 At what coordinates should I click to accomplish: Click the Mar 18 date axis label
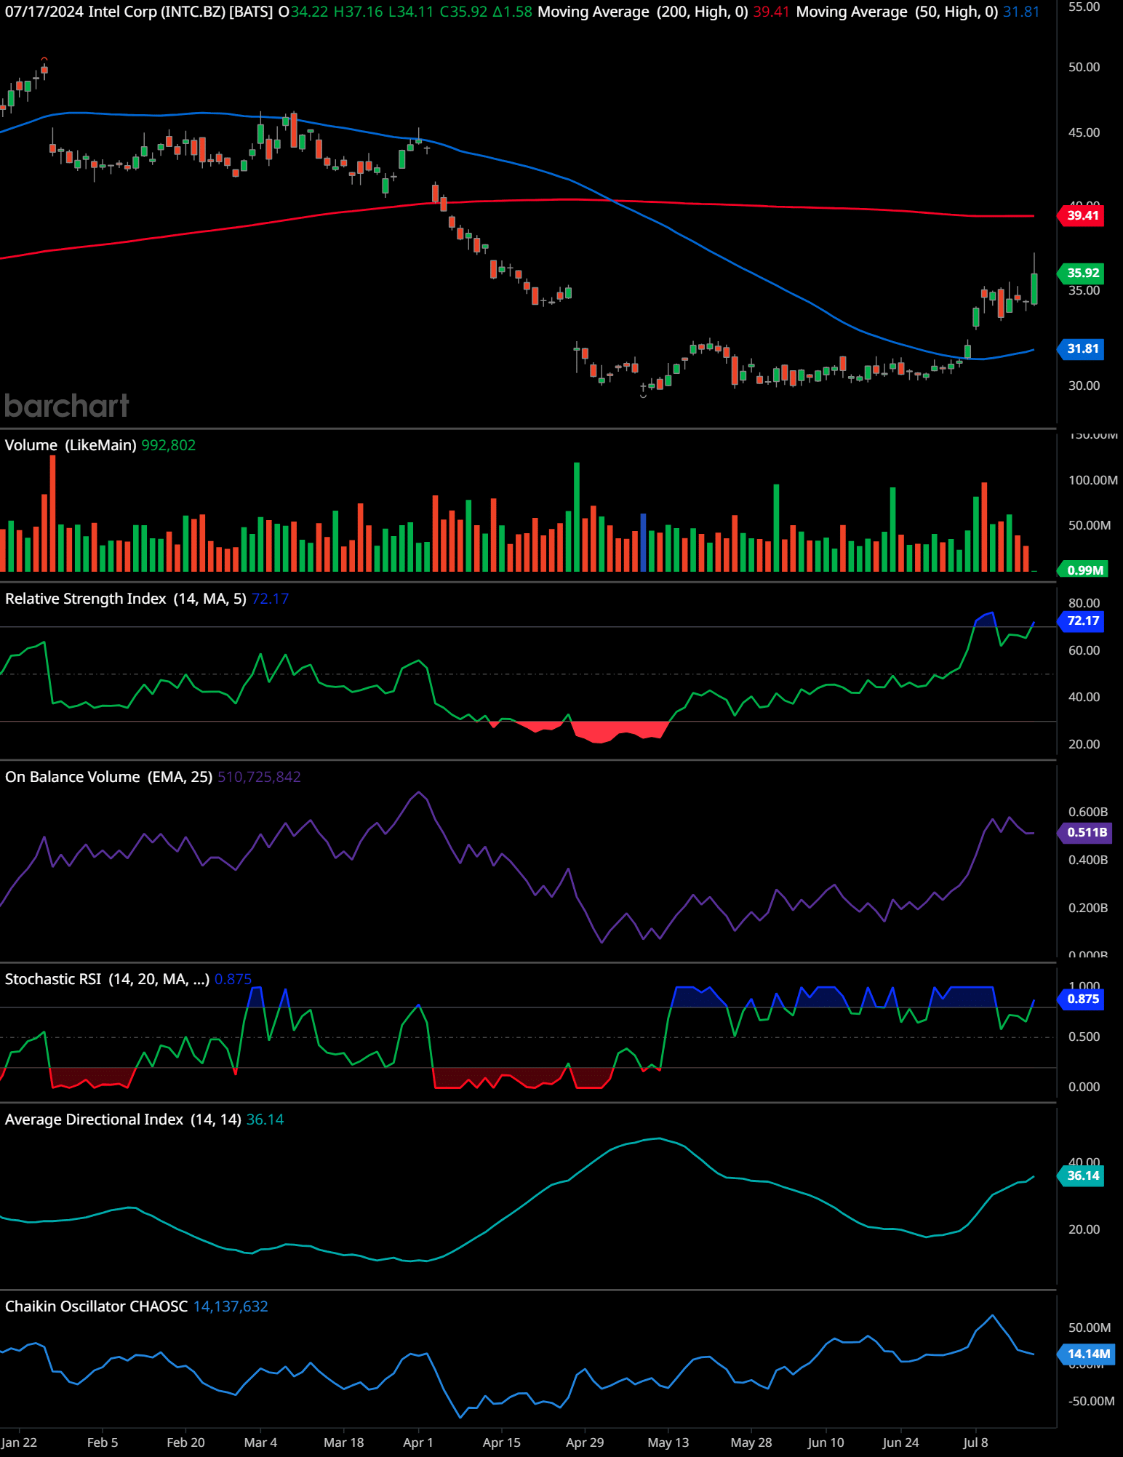(343, 1442)
